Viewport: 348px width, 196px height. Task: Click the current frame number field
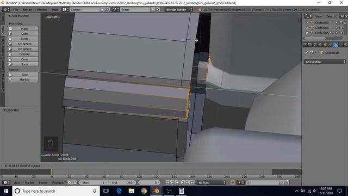[149, 183]
